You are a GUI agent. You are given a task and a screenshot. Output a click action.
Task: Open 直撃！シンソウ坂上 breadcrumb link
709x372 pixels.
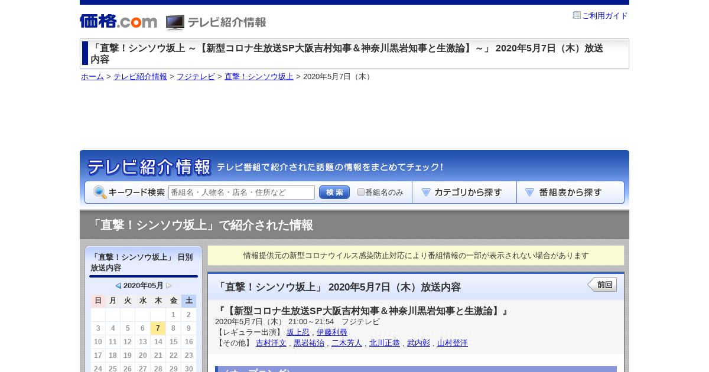(x=259, y=77)
